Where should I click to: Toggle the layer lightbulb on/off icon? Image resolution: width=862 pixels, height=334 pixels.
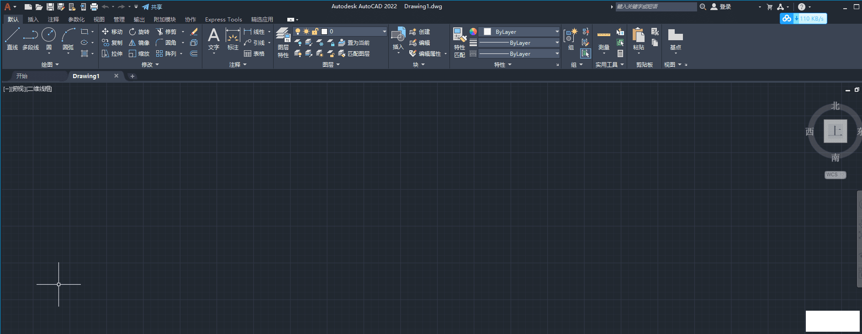[298, 32]
